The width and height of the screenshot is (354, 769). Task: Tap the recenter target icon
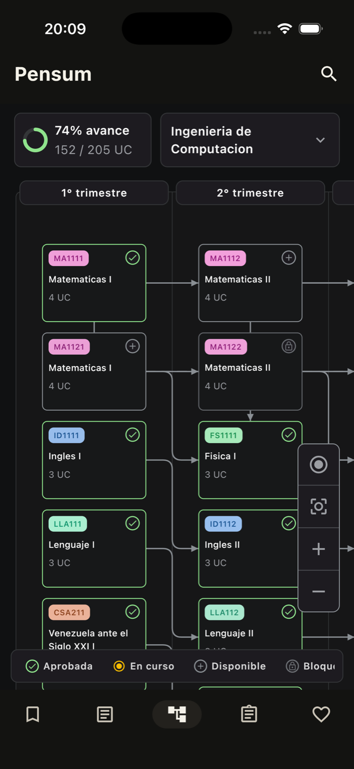click(319, 464)
